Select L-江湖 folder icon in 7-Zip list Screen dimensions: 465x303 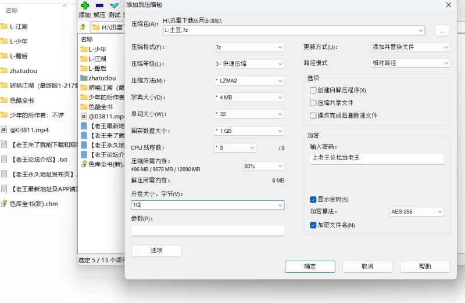(x=84, y=59)
